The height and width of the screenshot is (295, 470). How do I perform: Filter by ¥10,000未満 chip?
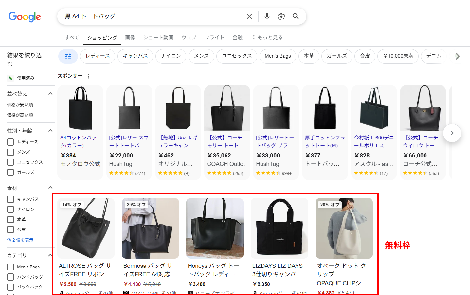tap(398, 56)
